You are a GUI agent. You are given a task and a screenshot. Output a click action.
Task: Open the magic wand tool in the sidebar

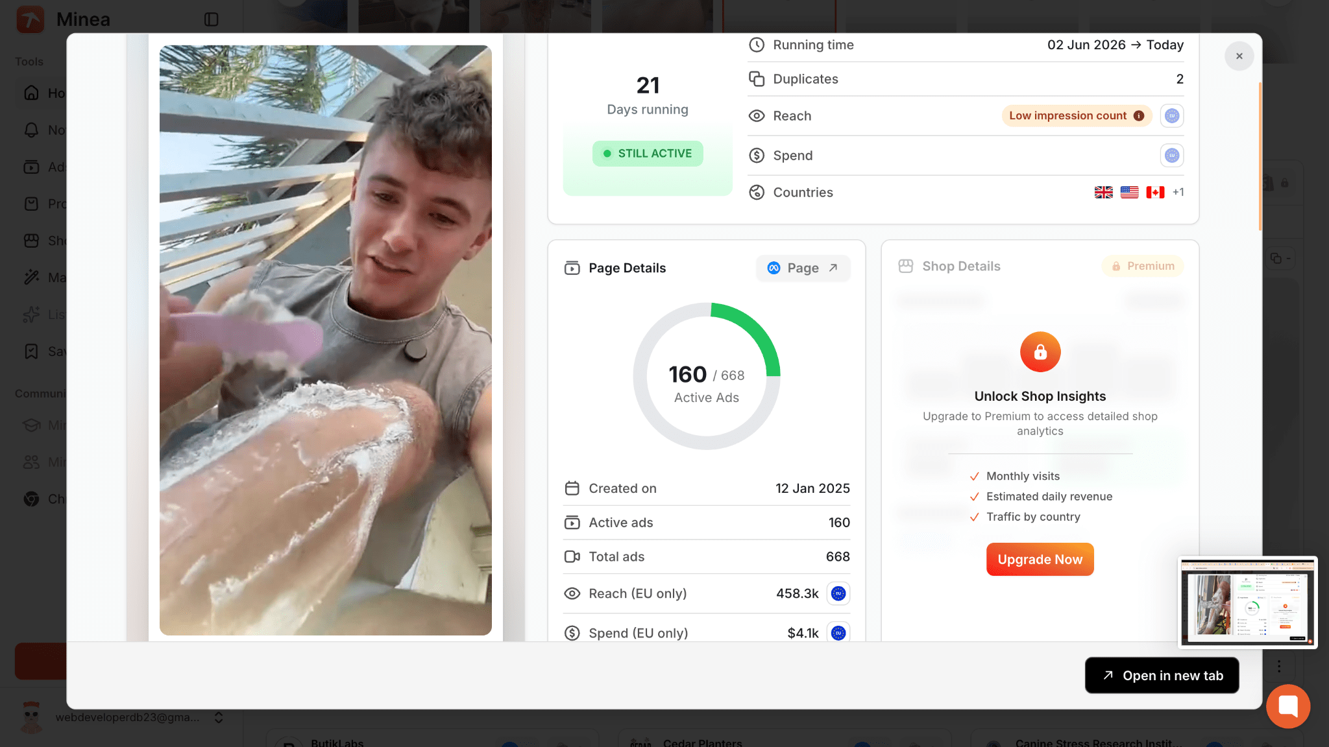(x=31, y=278)
